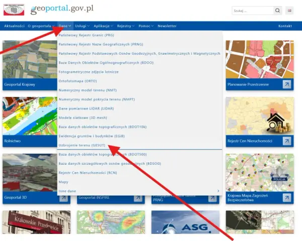Open Planowanie Przestrzenne map thumbnail

[260, 59]
